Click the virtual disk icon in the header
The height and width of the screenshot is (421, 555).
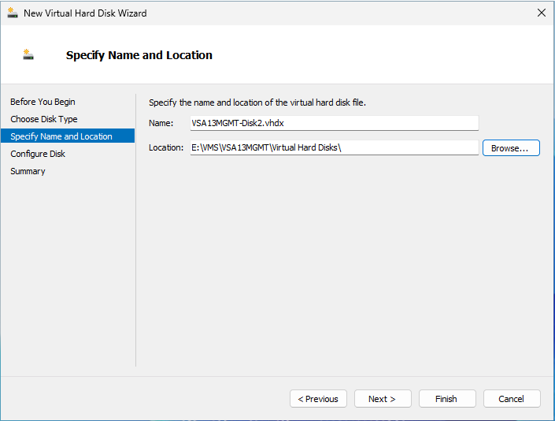pos(28,55)
